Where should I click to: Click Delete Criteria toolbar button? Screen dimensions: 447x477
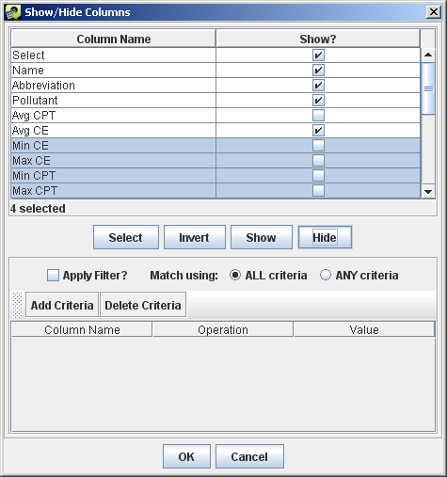click(x=143, y=305)
